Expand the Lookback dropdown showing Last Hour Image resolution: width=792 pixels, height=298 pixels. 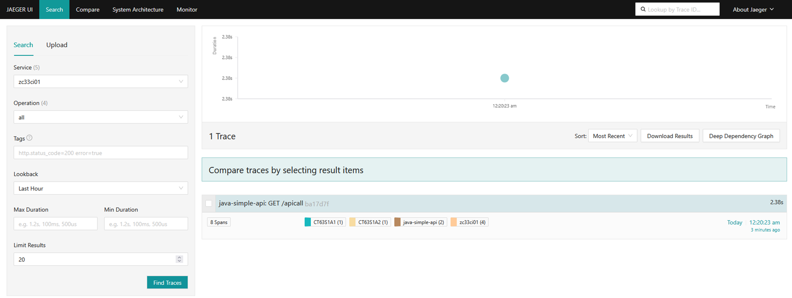(101, 188)
